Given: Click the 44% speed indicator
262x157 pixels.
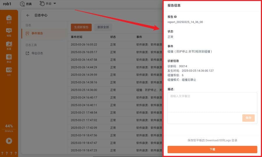Looking at the screenshot, I should [x=9, y=126].
